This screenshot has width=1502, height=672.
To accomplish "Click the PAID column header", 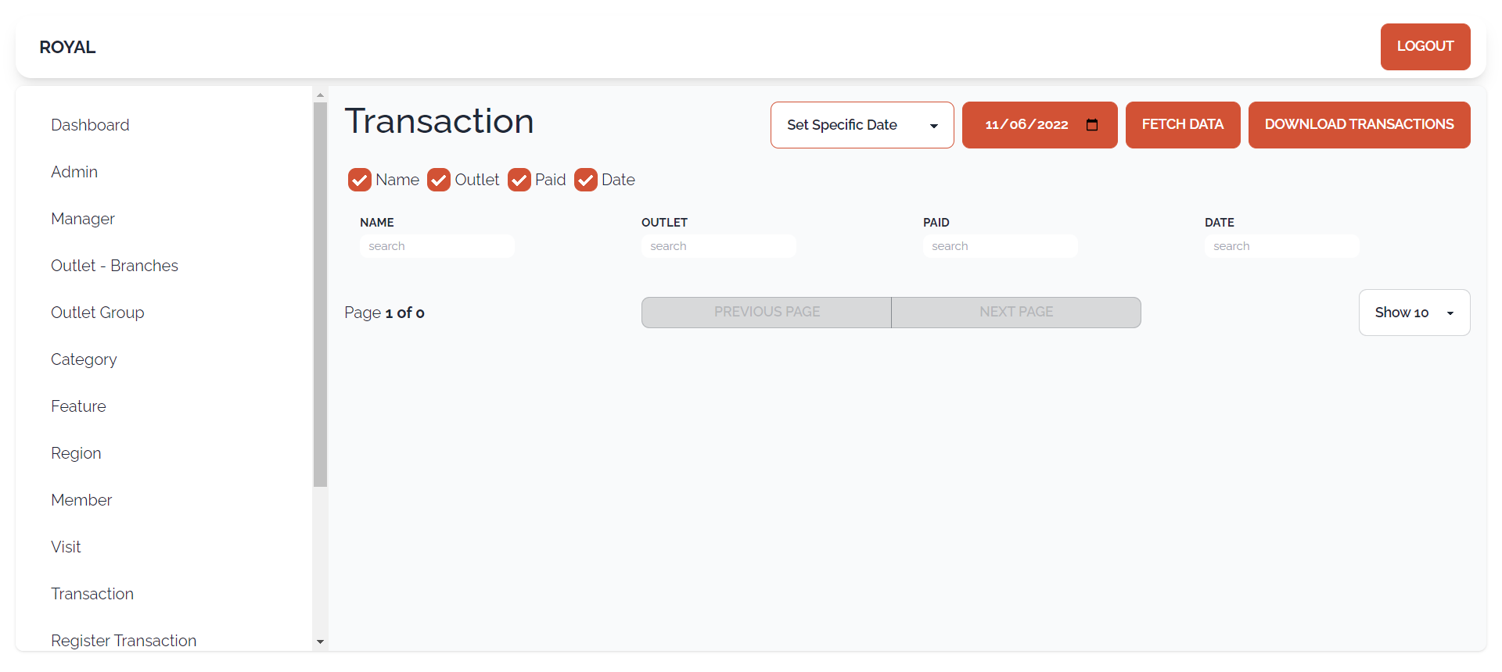I will (936, 223).
